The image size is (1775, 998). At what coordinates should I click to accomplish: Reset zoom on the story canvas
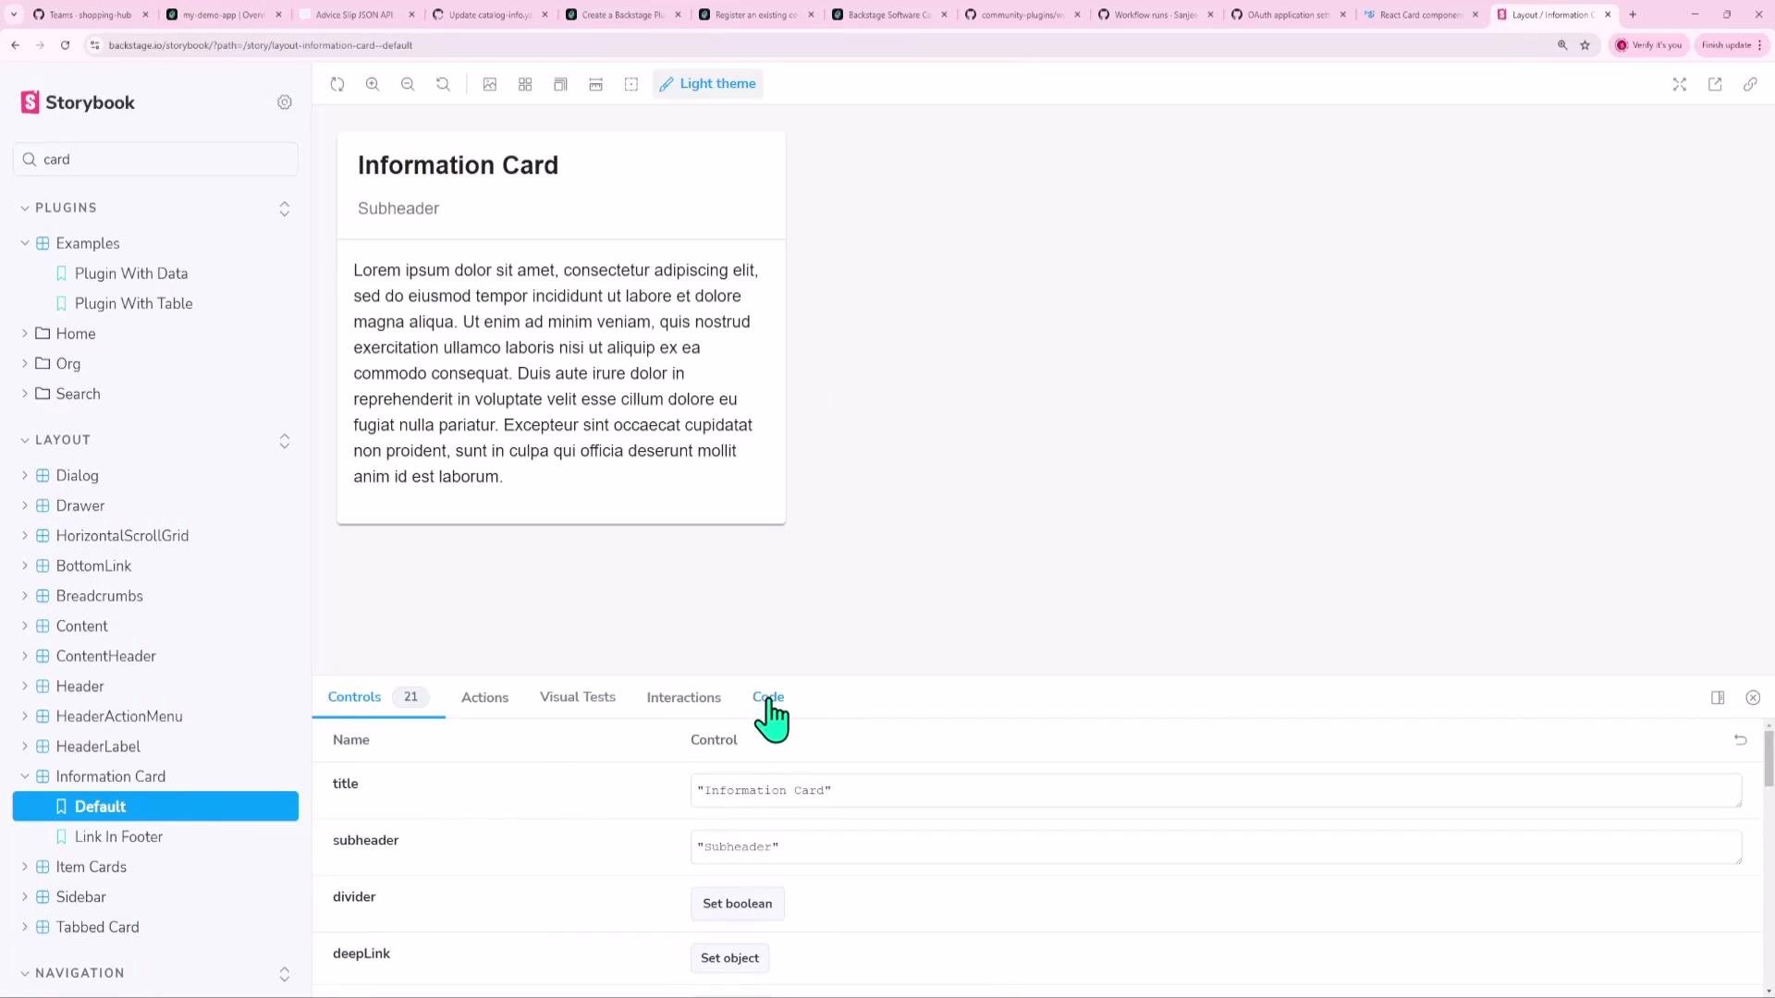tap(443, 84)
